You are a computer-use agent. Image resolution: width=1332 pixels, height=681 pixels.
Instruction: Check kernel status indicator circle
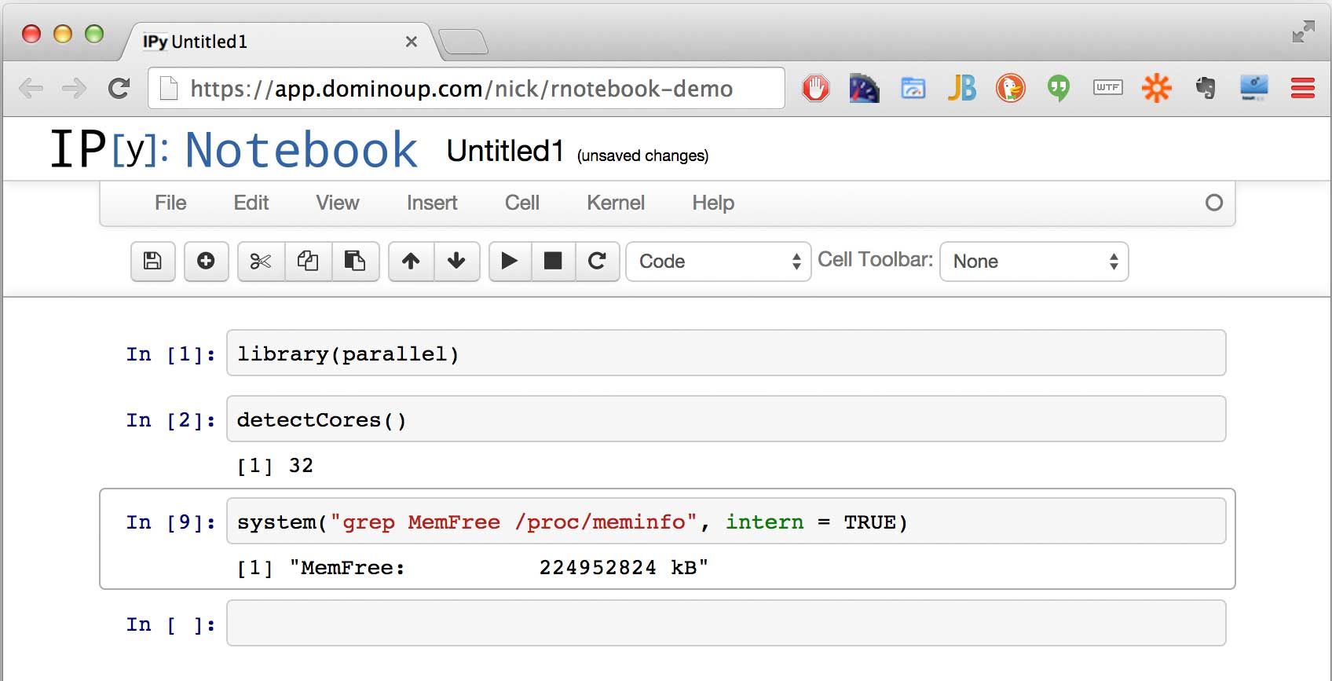pyautogui.click(x=1214, y=203)
